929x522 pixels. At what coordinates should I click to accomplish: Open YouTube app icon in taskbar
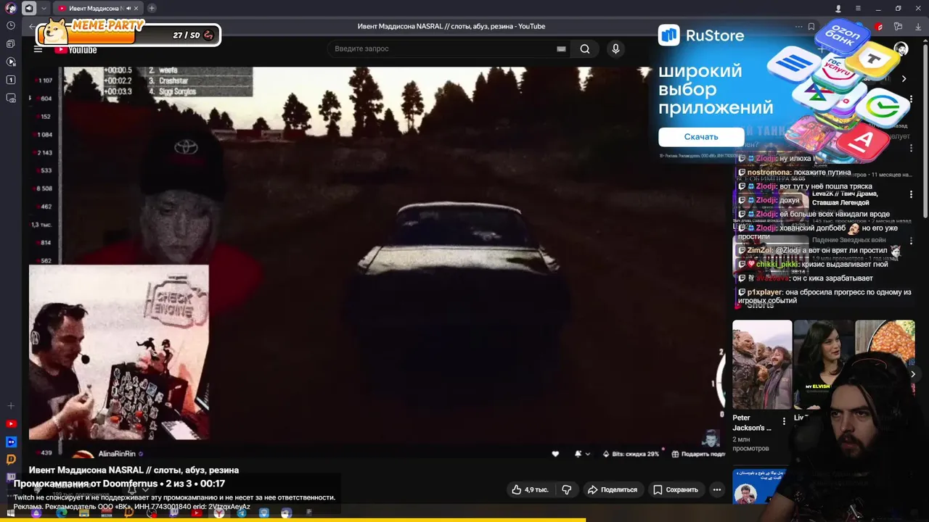pyautogui.click(x=196, y=513)
